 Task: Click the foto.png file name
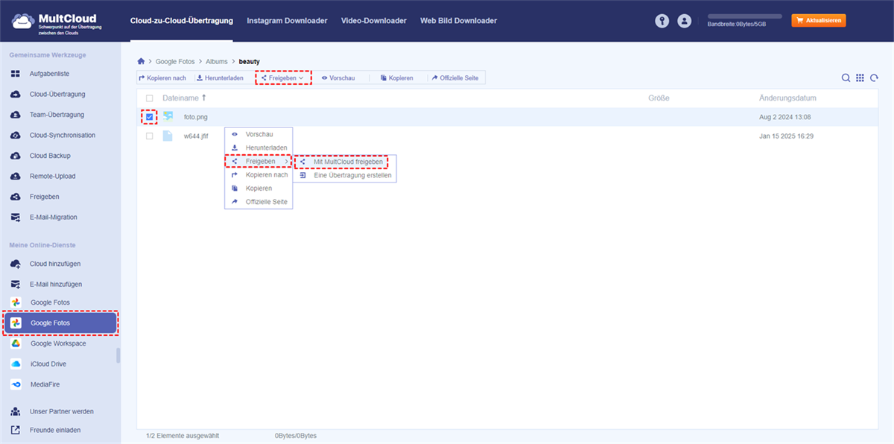196,117
